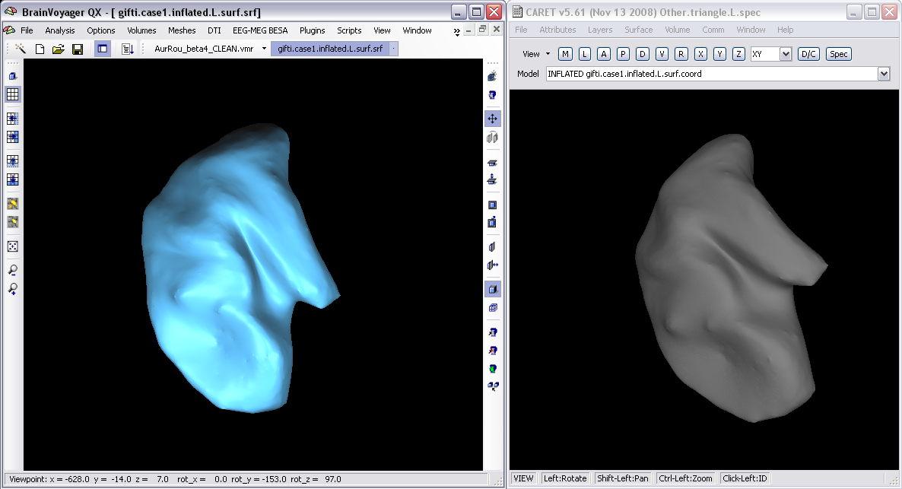902x489 pixels.
Task: Click the green head icon
Action: point(492,369)
